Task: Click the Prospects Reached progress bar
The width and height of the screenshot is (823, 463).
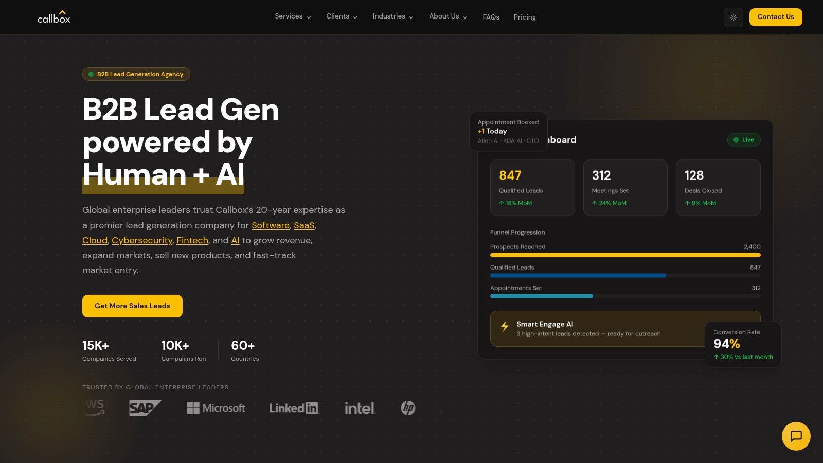Action: (625, 255)
